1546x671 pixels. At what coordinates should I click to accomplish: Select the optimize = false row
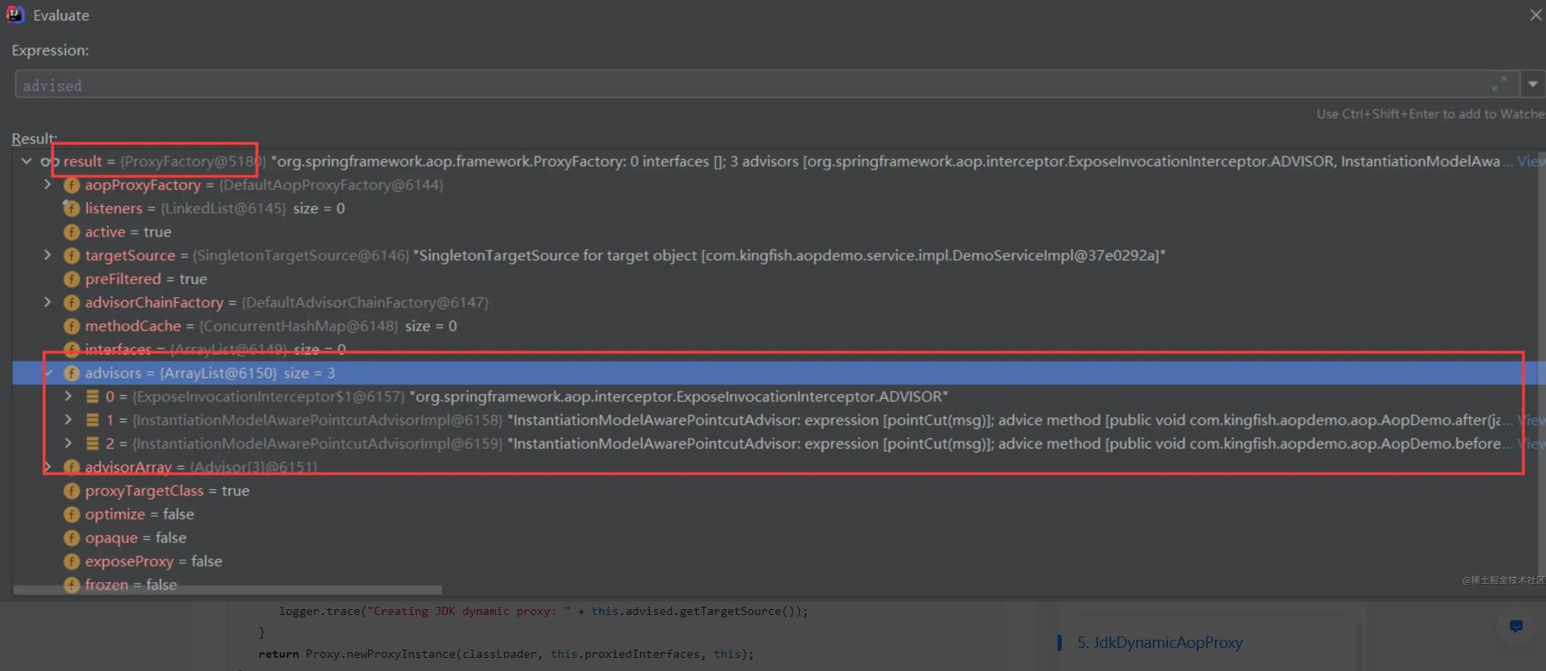[x=139, y=515]
